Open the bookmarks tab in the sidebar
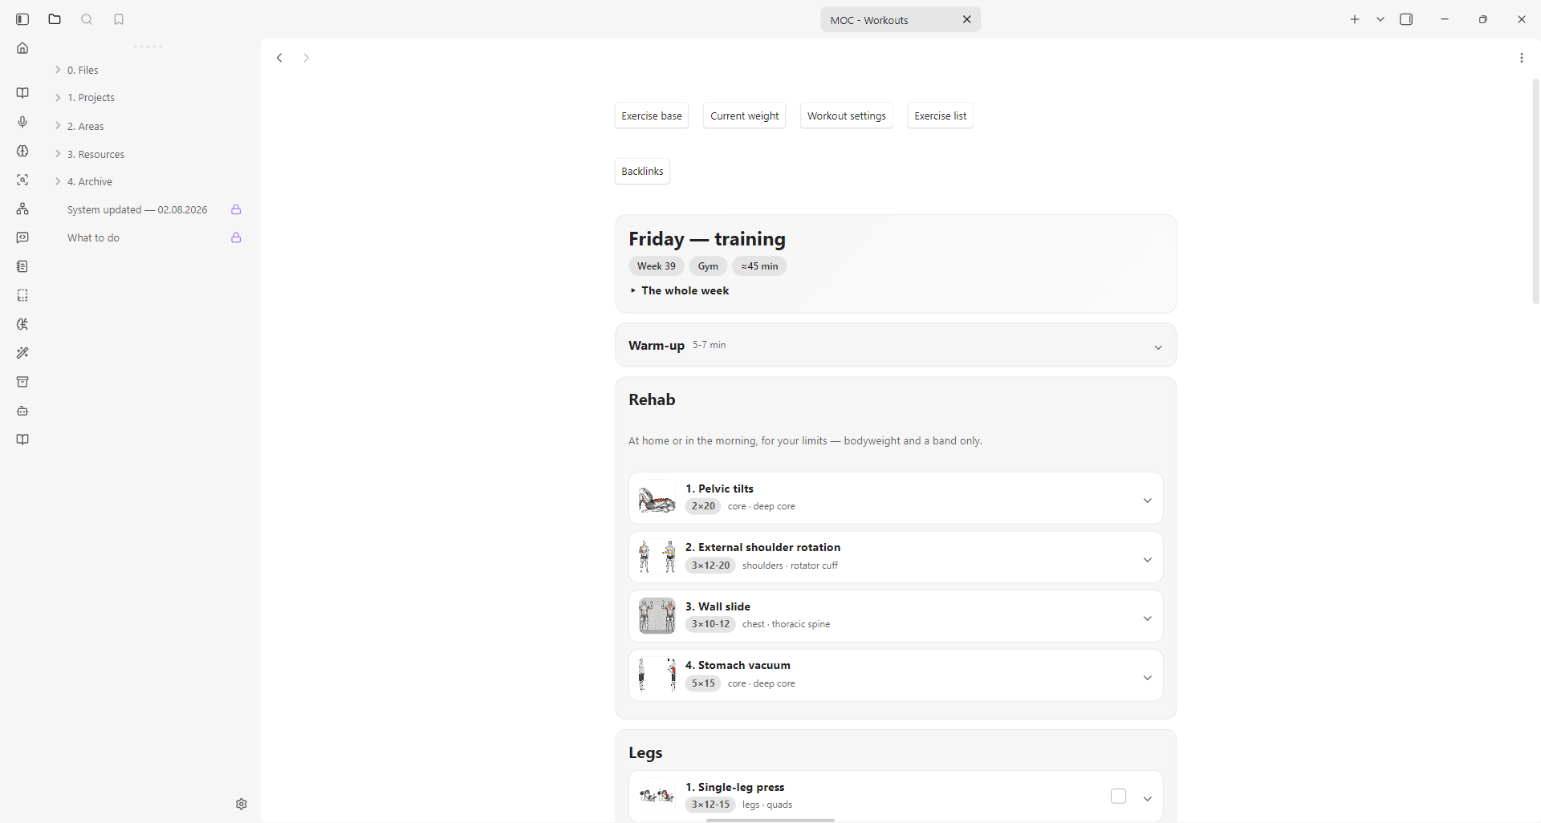 (119, 19)
